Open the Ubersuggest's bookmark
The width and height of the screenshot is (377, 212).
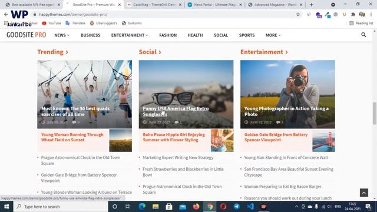104,23
